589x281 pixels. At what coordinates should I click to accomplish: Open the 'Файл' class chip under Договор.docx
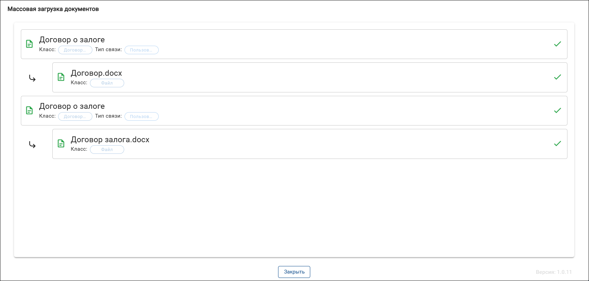107,83
